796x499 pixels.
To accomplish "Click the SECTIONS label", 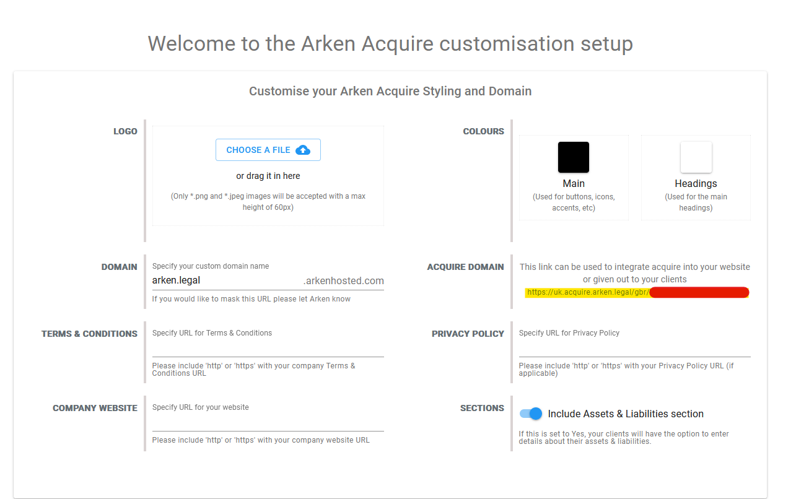I will pos(482,408).
